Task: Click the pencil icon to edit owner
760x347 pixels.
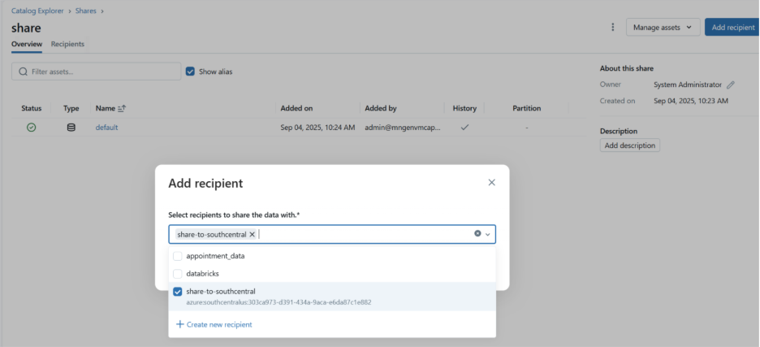Action: [x=731, y=85]
